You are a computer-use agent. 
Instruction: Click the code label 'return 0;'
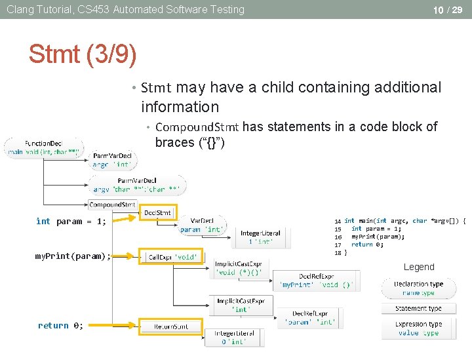pos(60,325)
